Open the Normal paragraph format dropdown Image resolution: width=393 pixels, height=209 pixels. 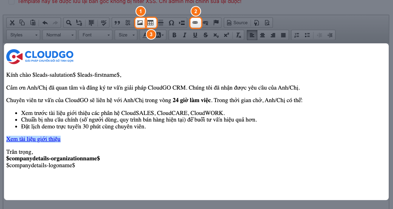(x=59, y=35)
